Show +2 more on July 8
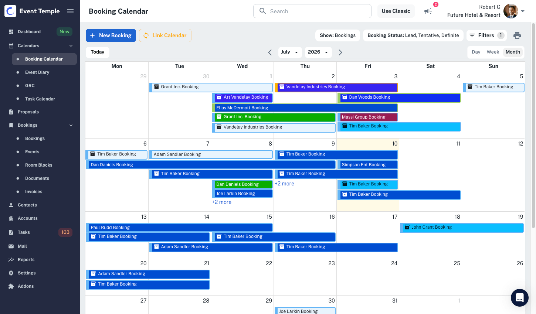This screenshot has width=536, height=314. click(x=221, y=202)
